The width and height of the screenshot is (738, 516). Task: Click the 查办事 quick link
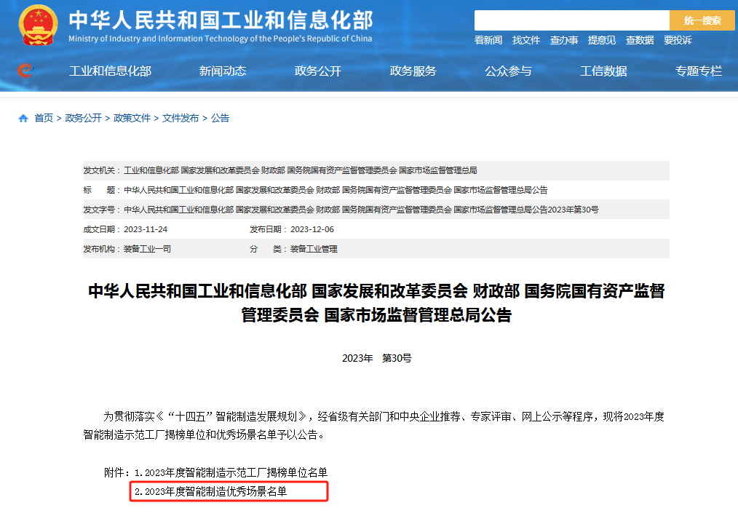click(x=564, y=40)
